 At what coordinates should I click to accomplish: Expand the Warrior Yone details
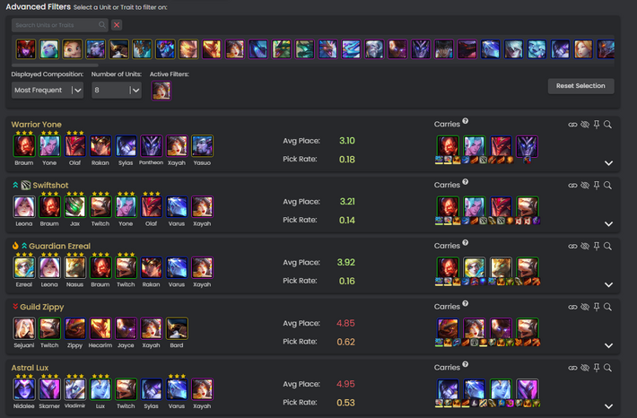(608, 163)
